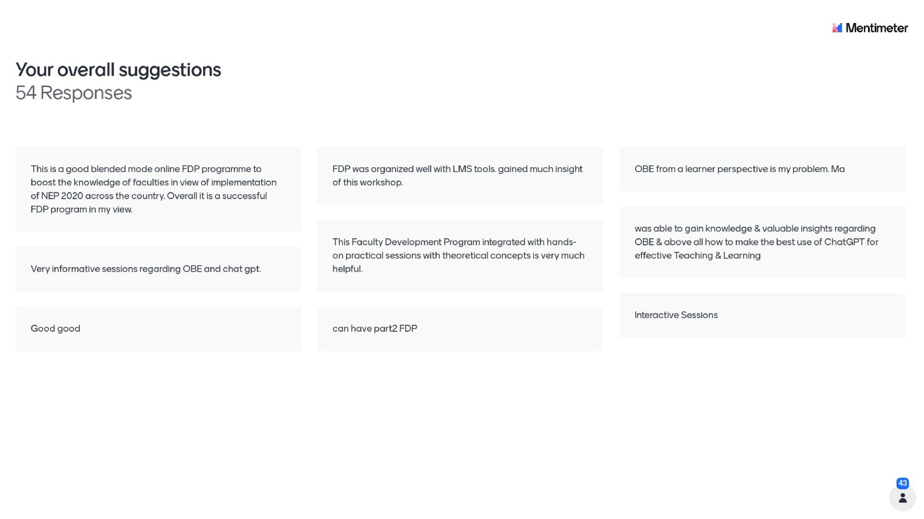Open the 'Good good' response card

[x=158, y=328]
